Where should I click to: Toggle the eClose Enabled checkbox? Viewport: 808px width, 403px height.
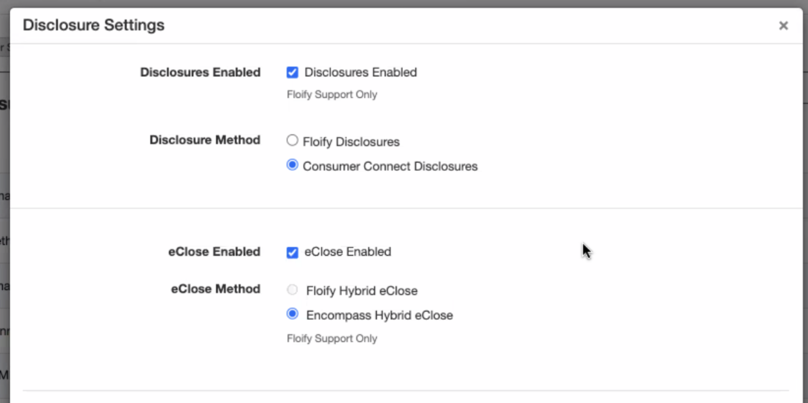pyautogui.click(x=292, y=252)
